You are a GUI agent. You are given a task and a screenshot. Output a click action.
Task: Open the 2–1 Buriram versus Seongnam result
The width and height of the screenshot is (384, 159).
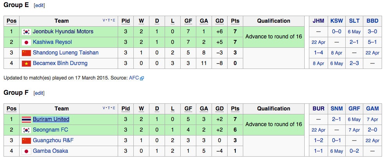(336, 119)
